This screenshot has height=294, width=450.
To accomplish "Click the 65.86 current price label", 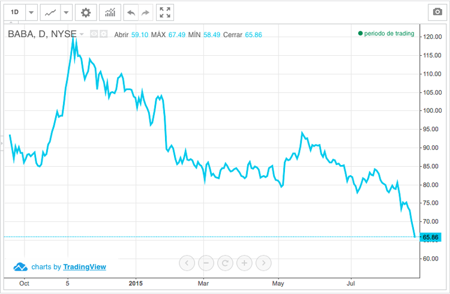I will click(431, 237).
